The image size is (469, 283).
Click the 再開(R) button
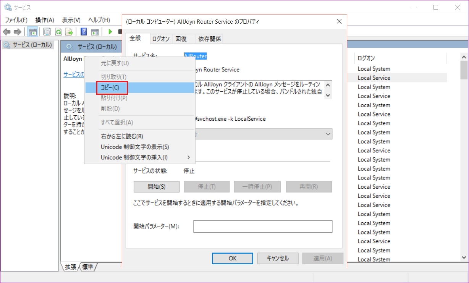pyautogui.click(x=309, y=187)
